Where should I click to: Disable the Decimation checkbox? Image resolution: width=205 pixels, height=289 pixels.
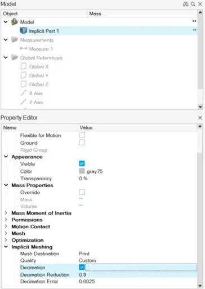(82, 267)
